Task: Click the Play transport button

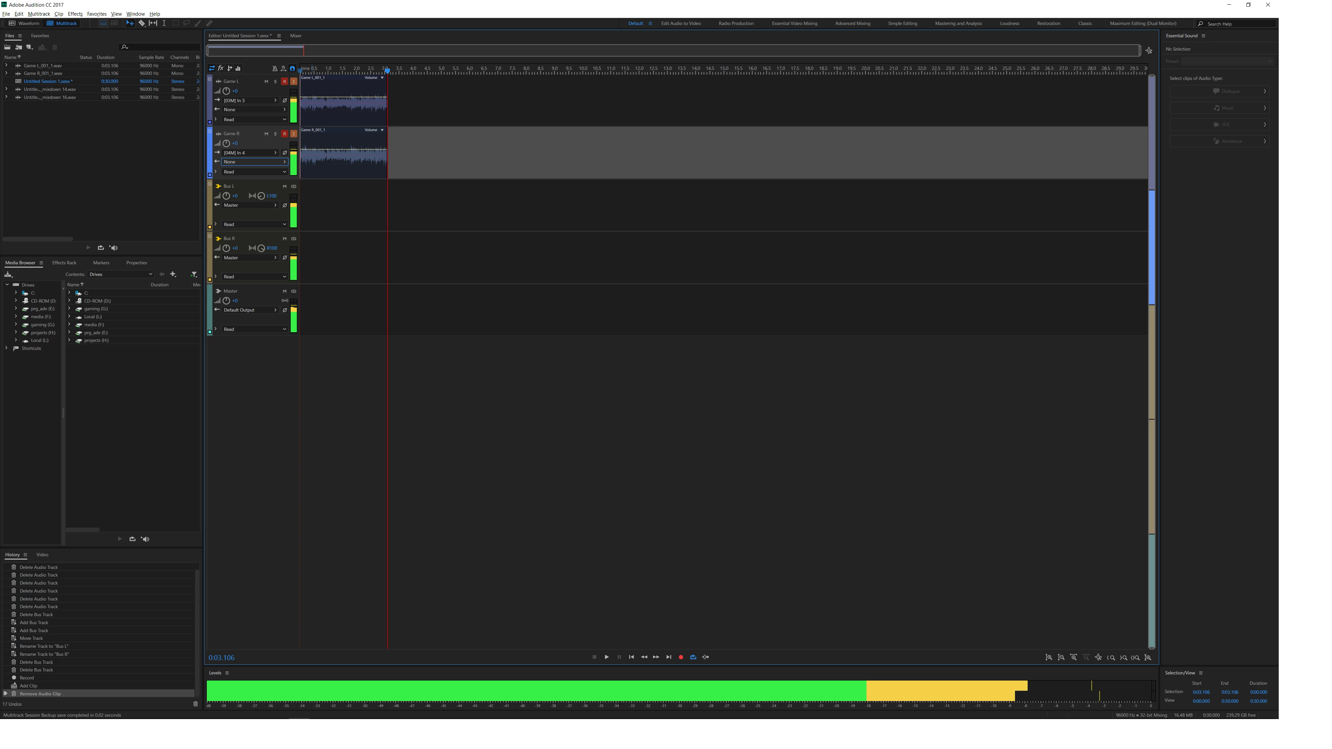Action: [606, 657]
